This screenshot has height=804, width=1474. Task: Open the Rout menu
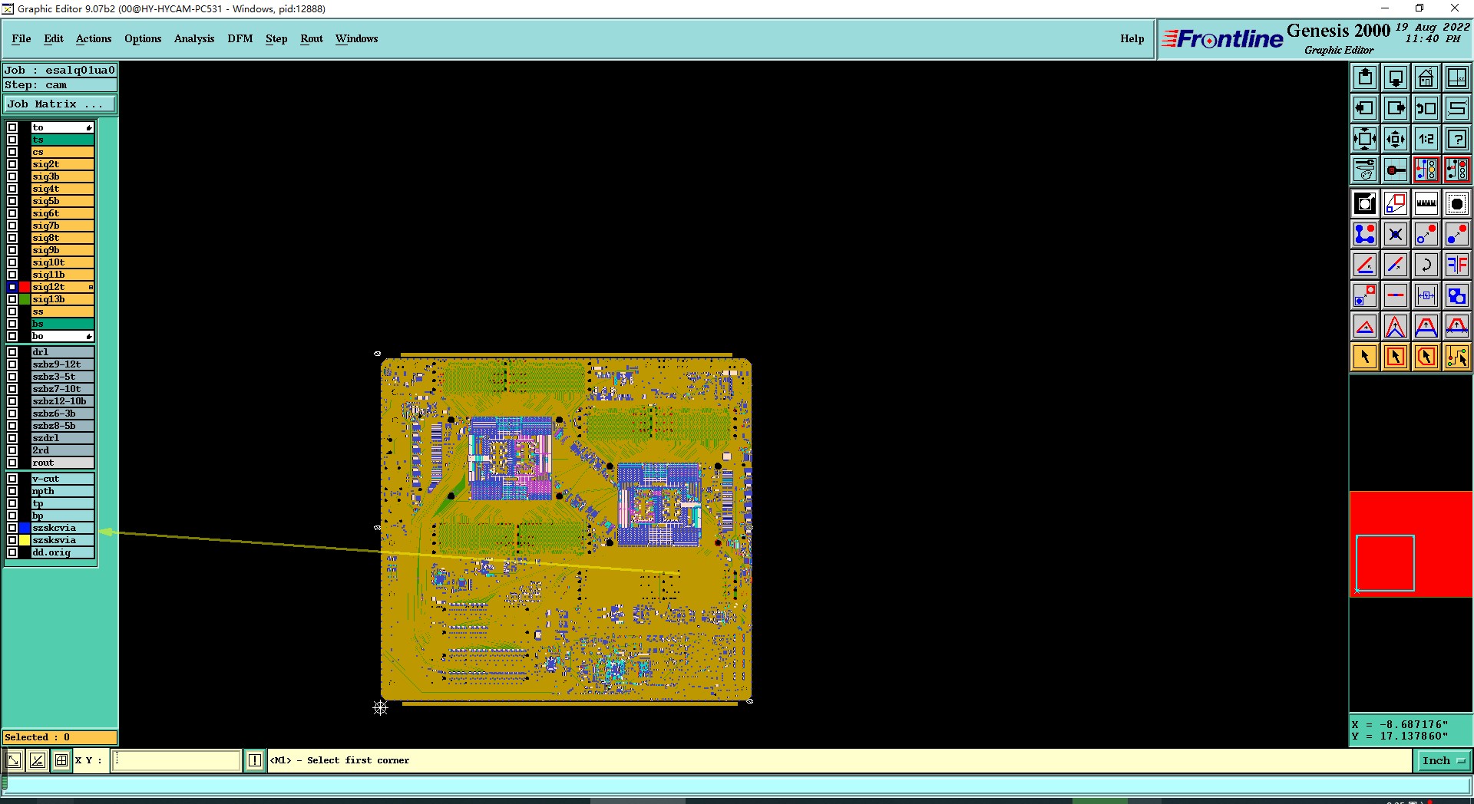[312, 38]
